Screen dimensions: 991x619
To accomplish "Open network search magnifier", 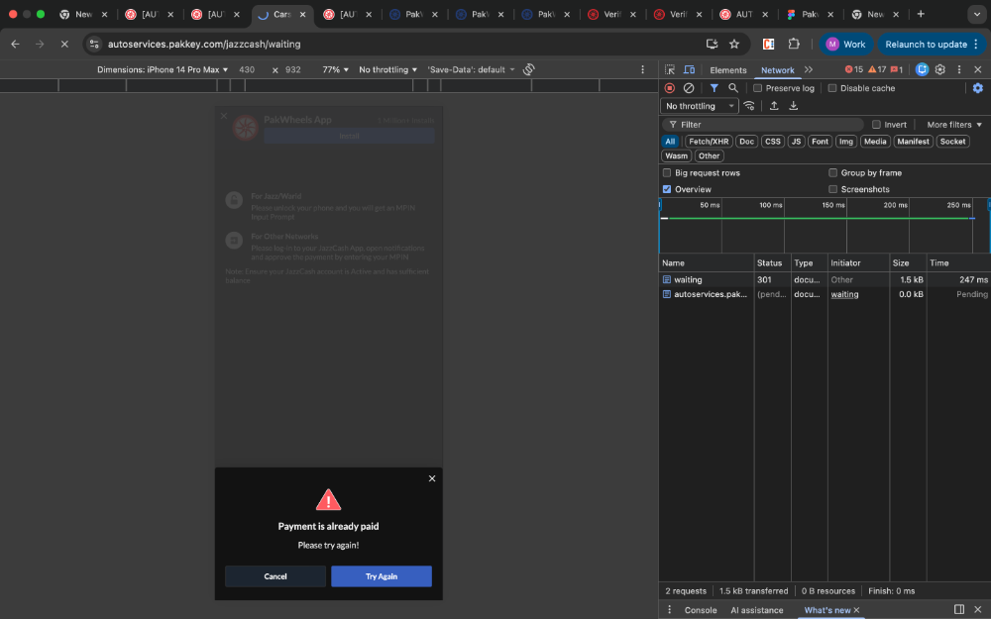I will (733, 88).
